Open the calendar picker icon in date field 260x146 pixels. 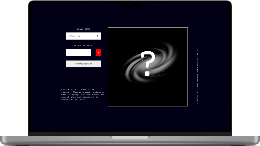[97, 36]
